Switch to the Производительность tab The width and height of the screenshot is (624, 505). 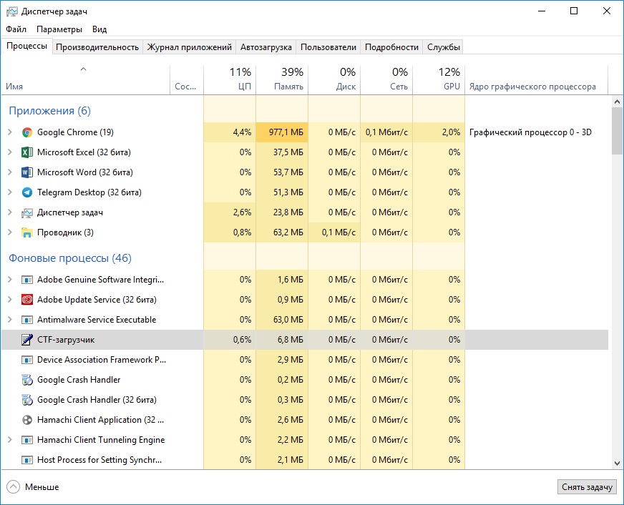(x=97, y=47)
